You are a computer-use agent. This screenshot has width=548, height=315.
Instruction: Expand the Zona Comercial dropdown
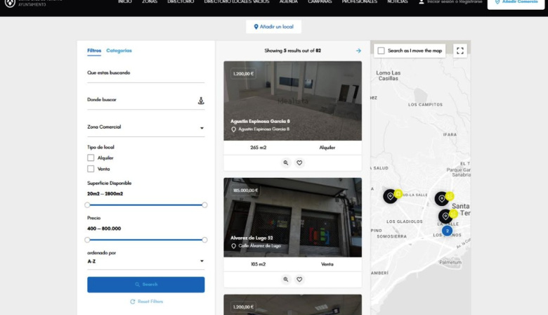coord(145,127)
